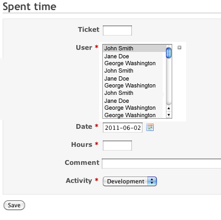Viewport: 221px width, 220px height.
Task: Click into the Comment text field
Action: pyautogui.click(x=162, y=164)
